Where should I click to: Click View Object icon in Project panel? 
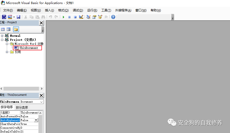click(9, 29)
